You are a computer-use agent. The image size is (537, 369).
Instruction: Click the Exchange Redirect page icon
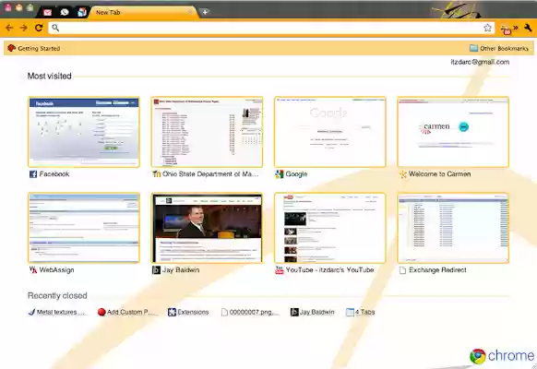click(402, 270)
